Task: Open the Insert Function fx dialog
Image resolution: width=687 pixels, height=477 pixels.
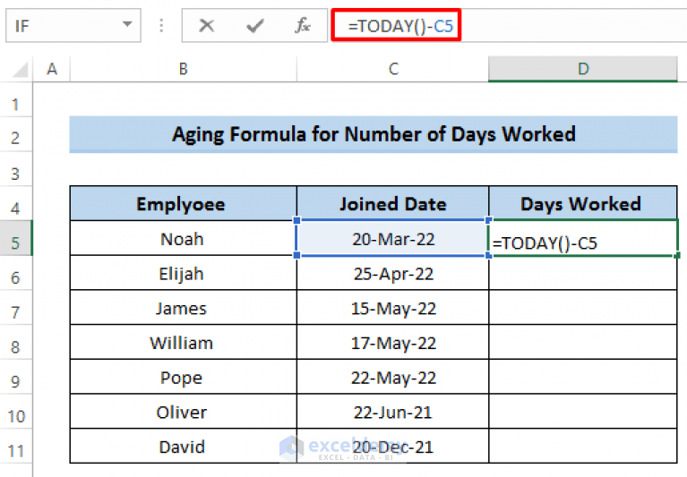Action: (303, 26)
